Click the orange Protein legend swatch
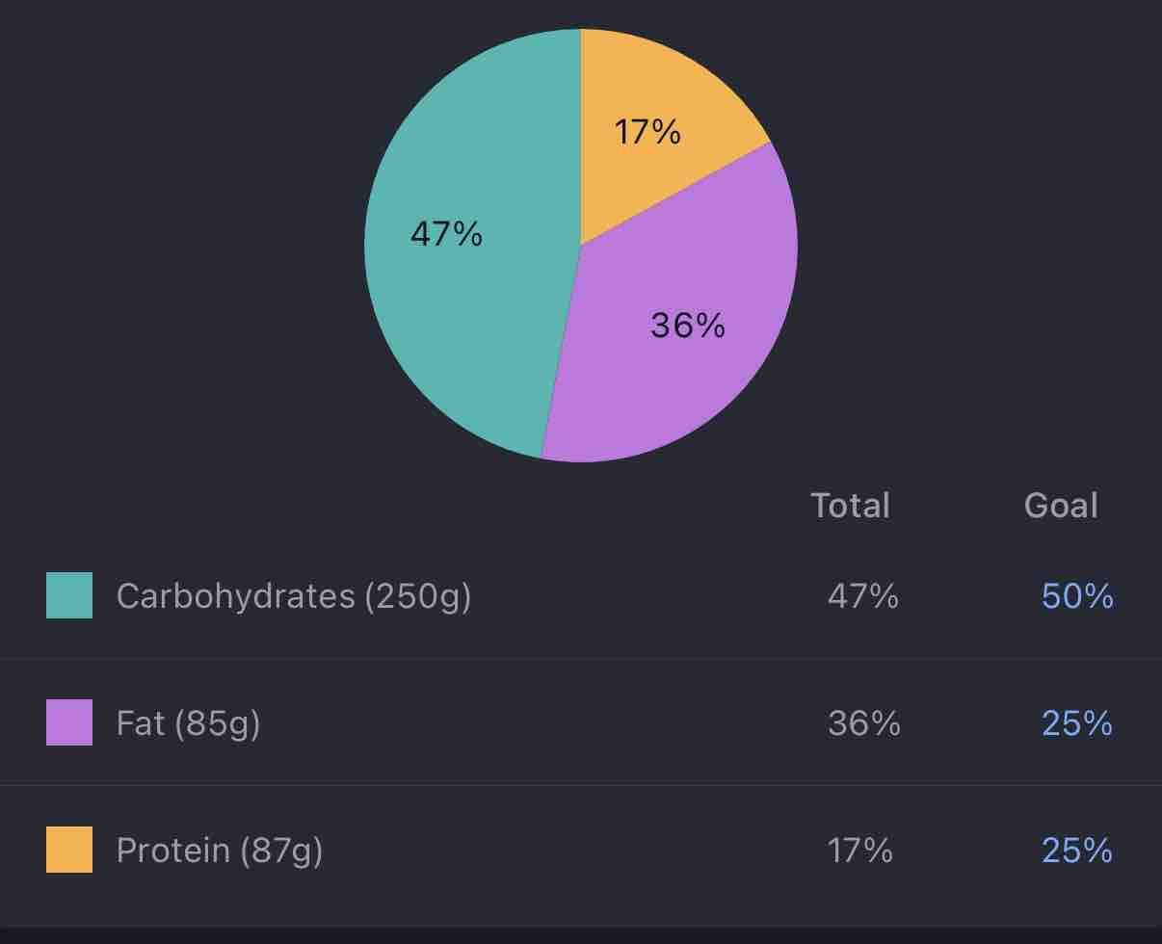The width and height of the screenshot is (1162, 944). pyautogui.click(x=69, y=850)
